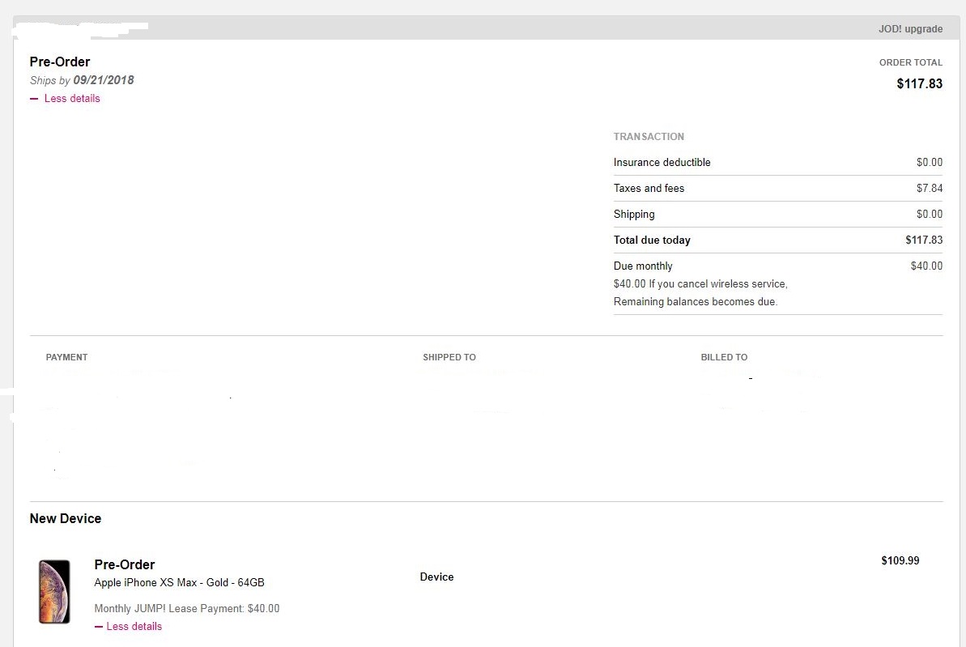Collapse order details via top Less details
Screen dimensions: 966x647
point(65,99)
